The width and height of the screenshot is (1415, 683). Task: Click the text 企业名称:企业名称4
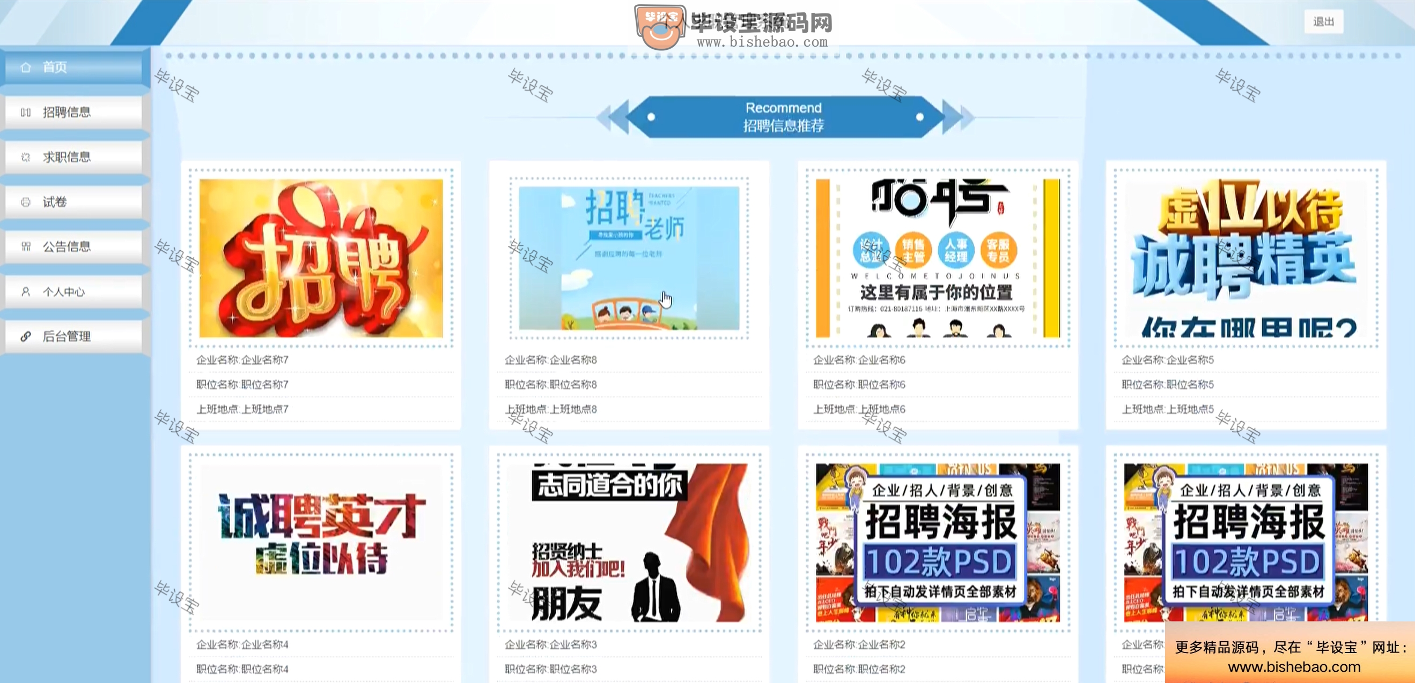pyautogui.click(x=242, y=644)
